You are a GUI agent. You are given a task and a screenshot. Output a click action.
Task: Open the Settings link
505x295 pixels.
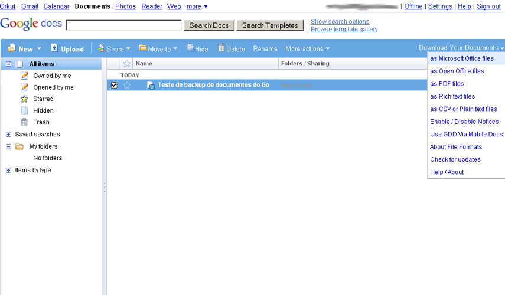pyautogui.click(x=440, y=6)
